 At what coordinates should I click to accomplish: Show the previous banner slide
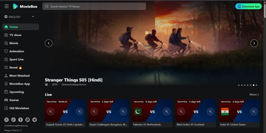[49, 43]
